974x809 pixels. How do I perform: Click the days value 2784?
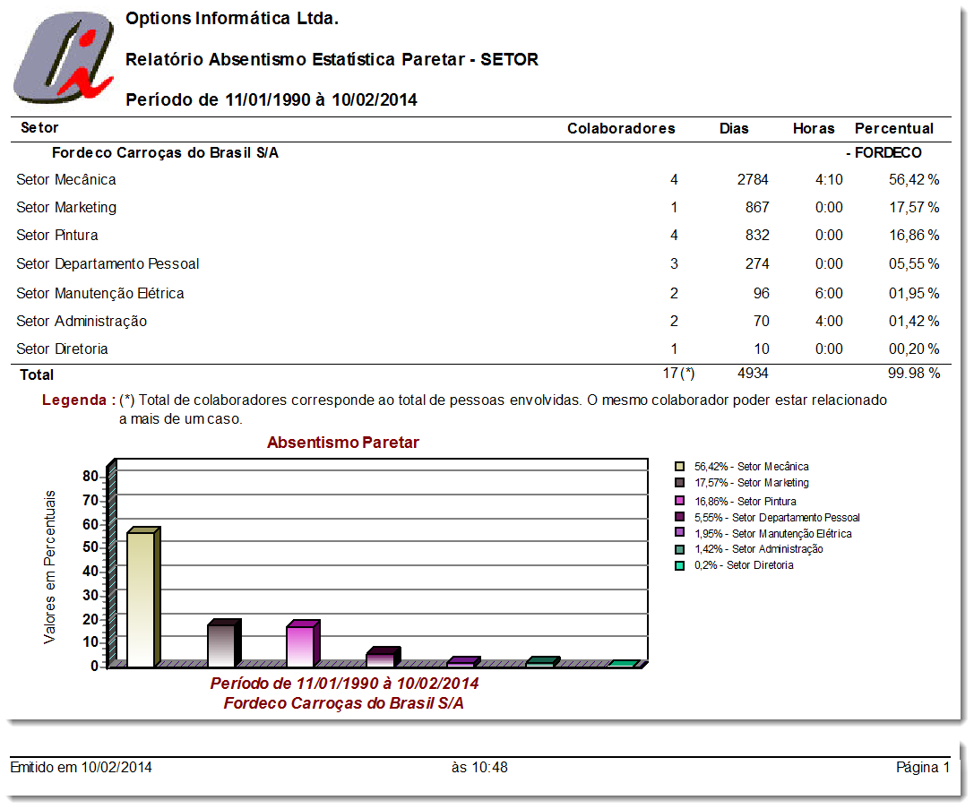coord(753,180)
